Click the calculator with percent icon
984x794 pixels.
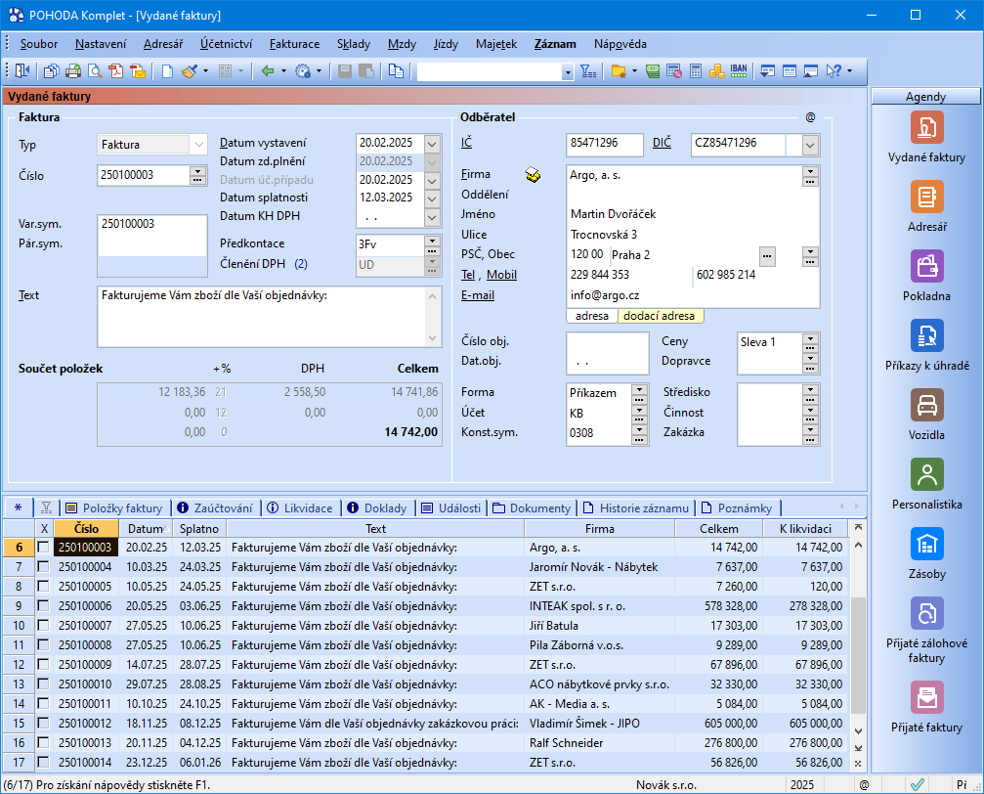pos(674,71)
